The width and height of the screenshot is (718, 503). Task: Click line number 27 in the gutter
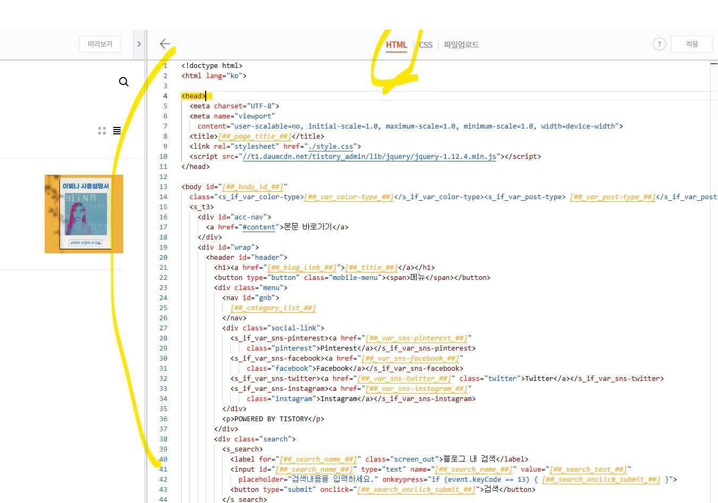(163, 328)
